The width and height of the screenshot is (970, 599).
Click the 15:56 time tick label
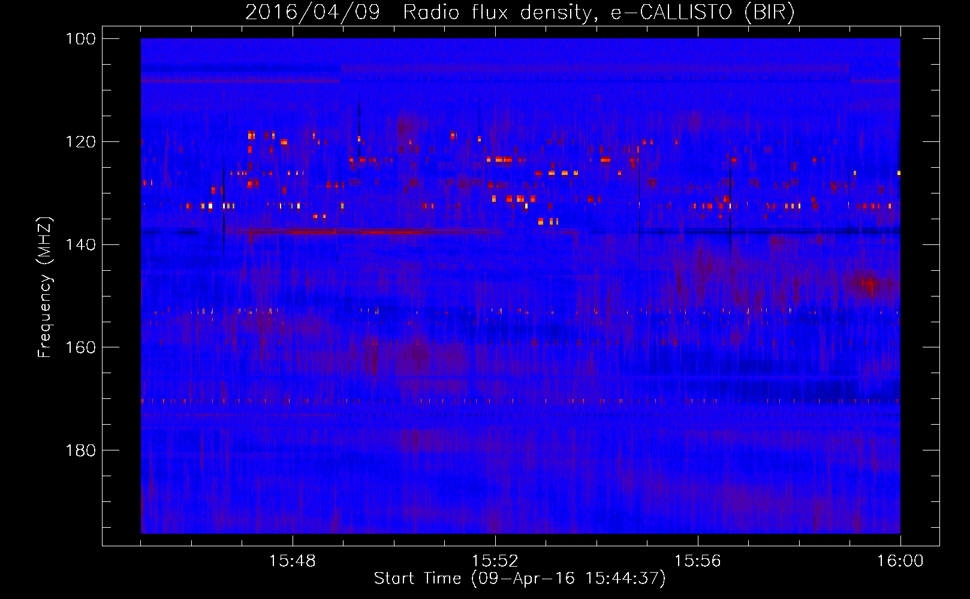pyautogui.click(x=697, y=561)
